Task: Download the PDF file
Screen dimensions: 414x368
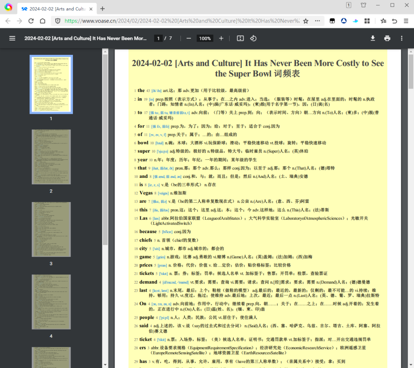Action: [x=373, y=38]
